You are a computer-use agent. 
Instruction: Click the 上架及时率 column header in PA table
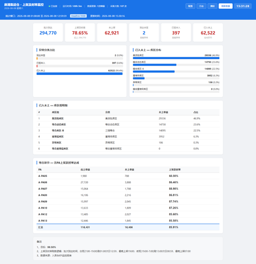175,169
